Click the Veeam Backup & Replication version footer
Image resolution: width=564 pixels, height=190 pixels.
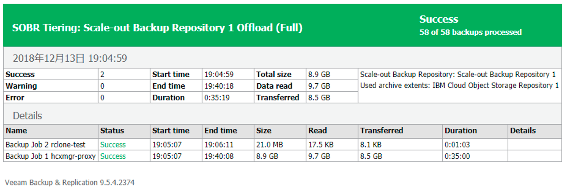(70, 182)
